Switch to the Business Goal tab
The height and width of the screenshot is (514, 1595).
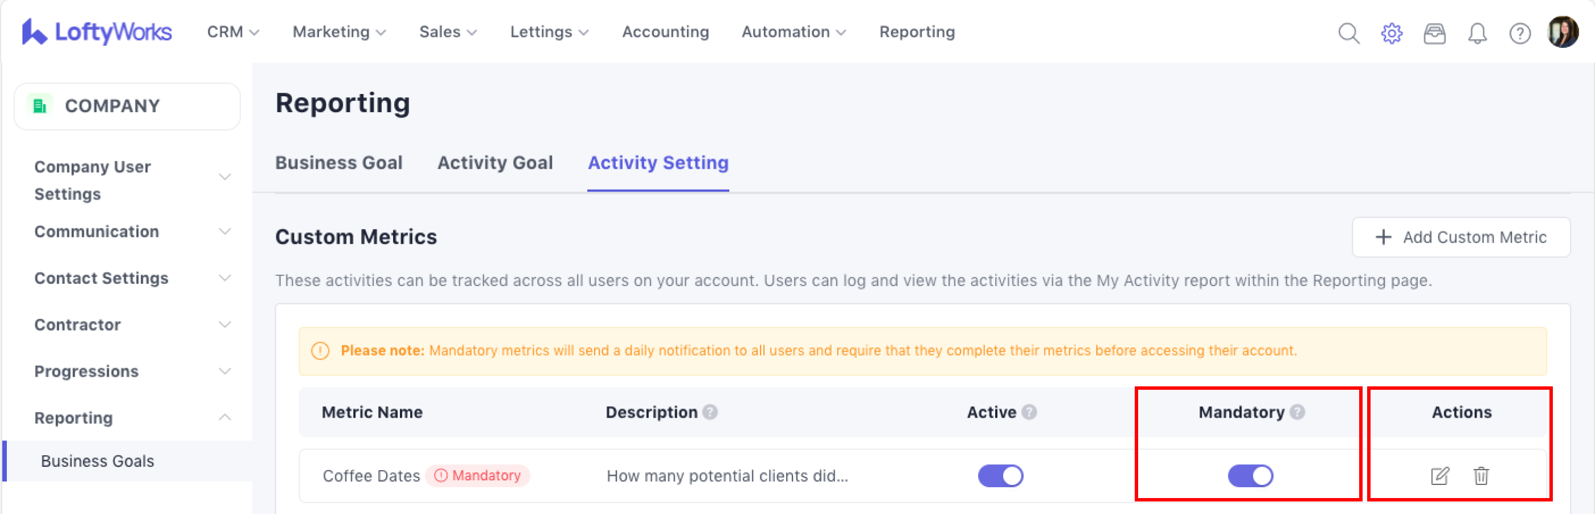tap(339, 162)
